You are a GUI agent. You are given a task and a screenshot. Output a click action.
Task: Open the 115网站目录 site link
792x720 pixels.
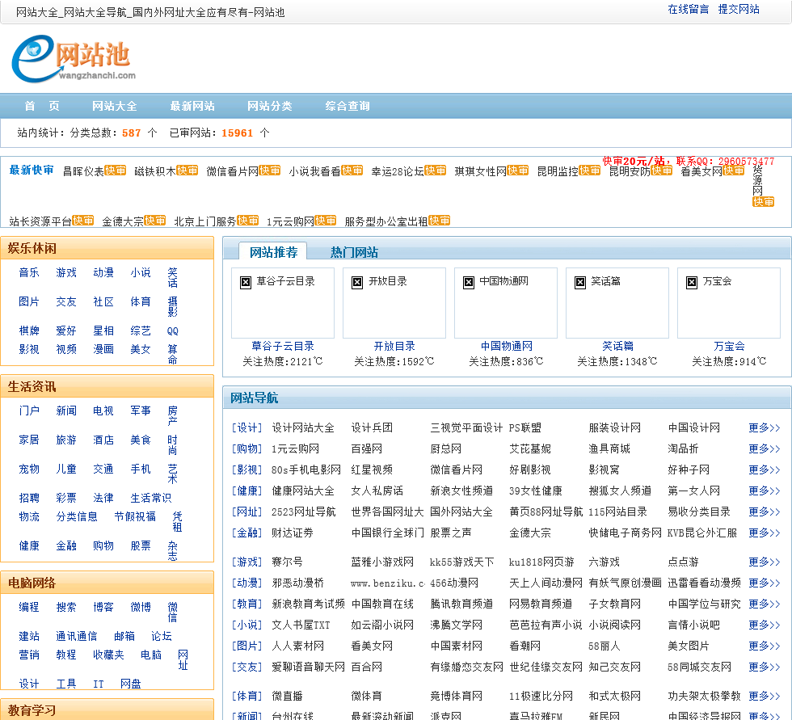tap(617, 512)
